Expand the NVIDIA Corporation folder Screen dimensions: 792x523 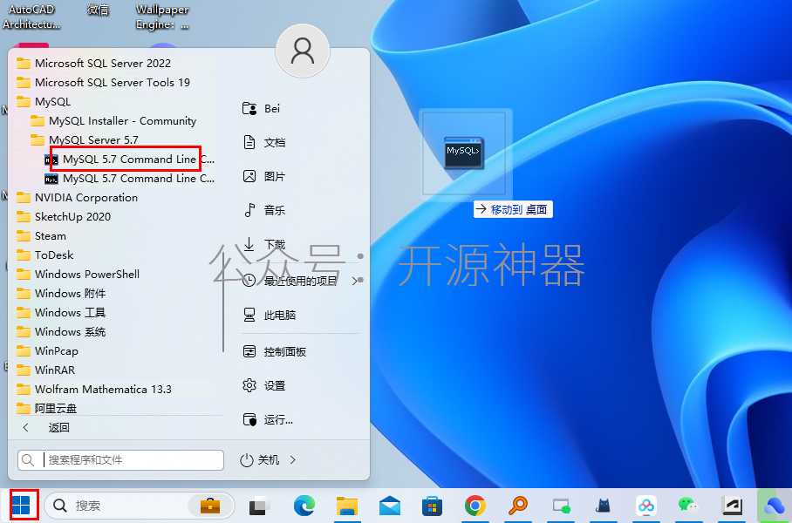pyautogui.click(x=77, y=197)
